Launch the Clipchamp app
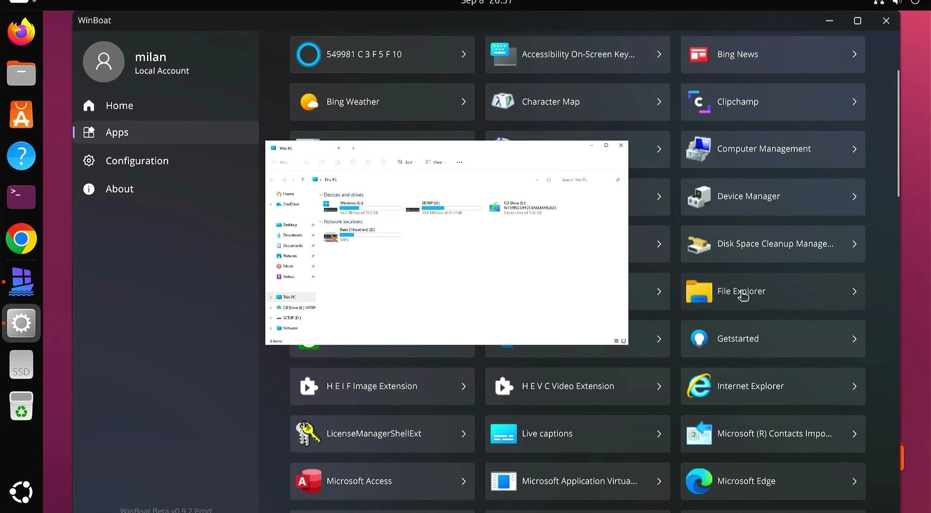Viewport: 931px width, 513px height. point(773,102)
